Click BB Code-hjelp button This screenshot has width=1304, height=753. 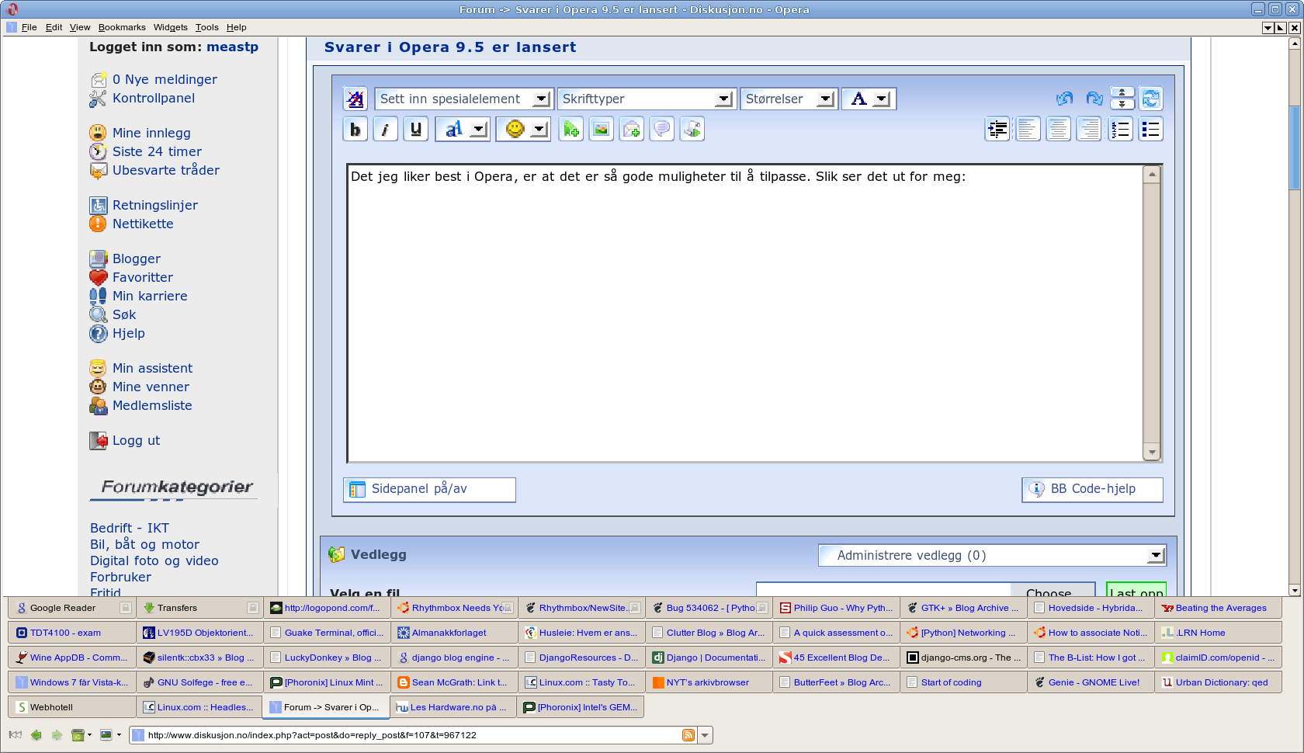(1092, 489)
